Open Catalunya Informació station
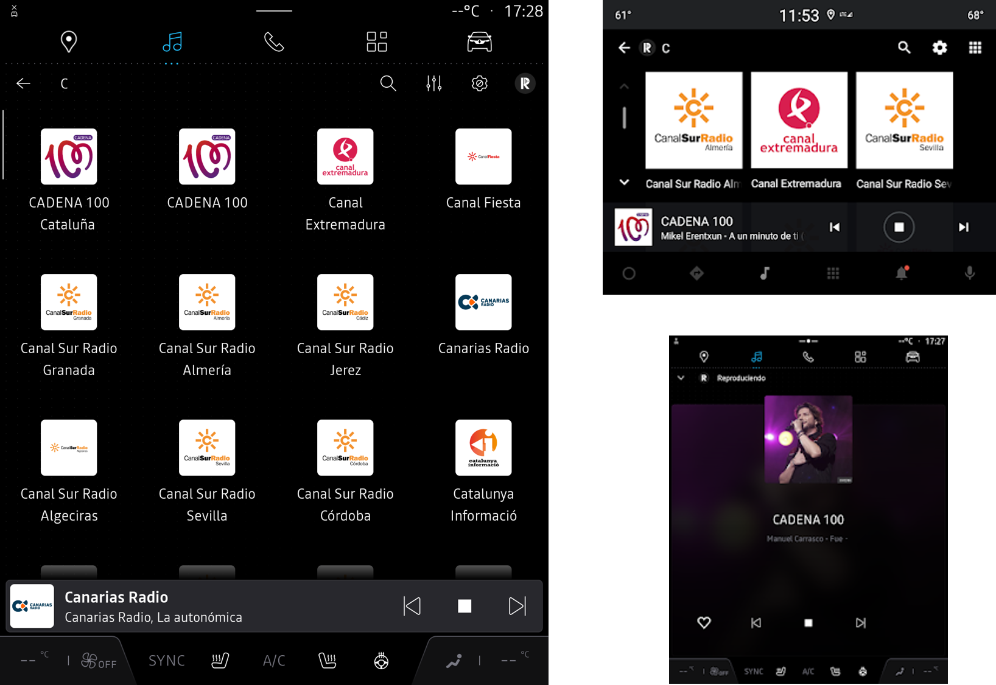The height and width of the screenshot is (685, 996). (x=483, y=471)
